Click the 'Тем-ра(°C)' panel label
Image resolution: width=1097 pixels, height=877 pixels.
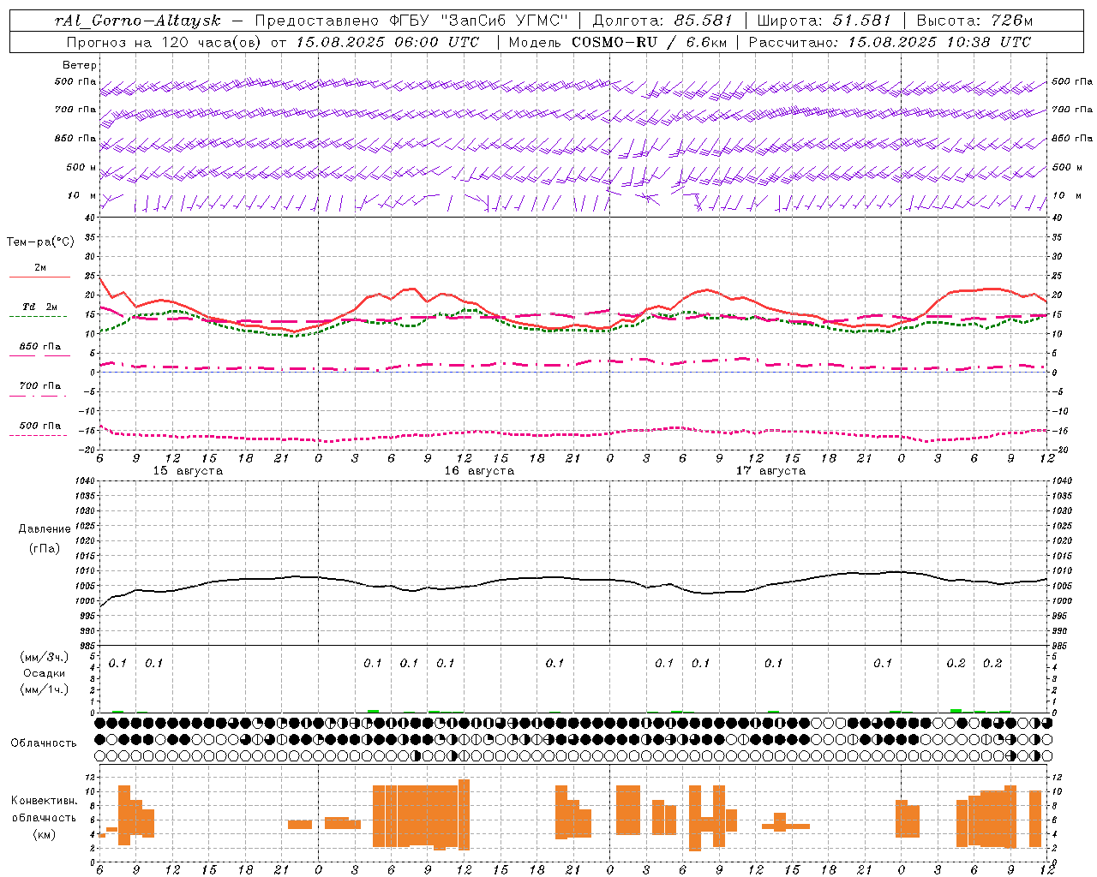pyautogui.click(x=40, y=242)
